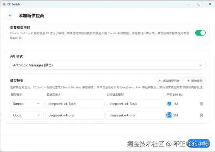Open the Sonnet model role dropdown
The height and width of the screenshot is (152, 215).
[x=26, y=104]
